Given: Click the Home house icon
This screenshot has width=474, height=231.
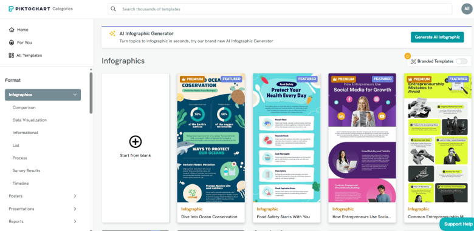Looking at the screenshot, I should tap(12, 30).
